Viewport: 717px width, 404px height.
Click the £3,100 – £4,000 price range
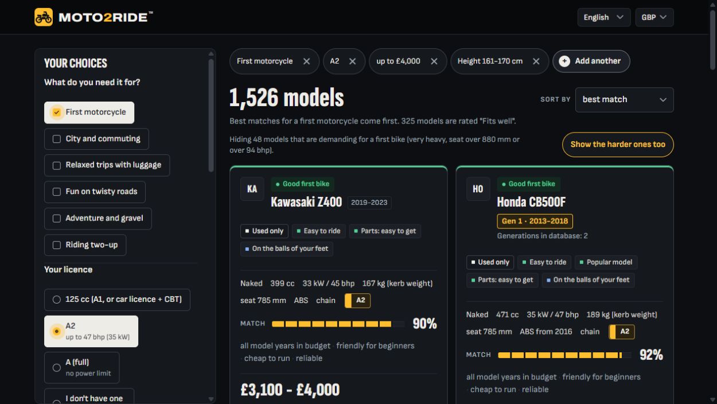click(290, 390)
